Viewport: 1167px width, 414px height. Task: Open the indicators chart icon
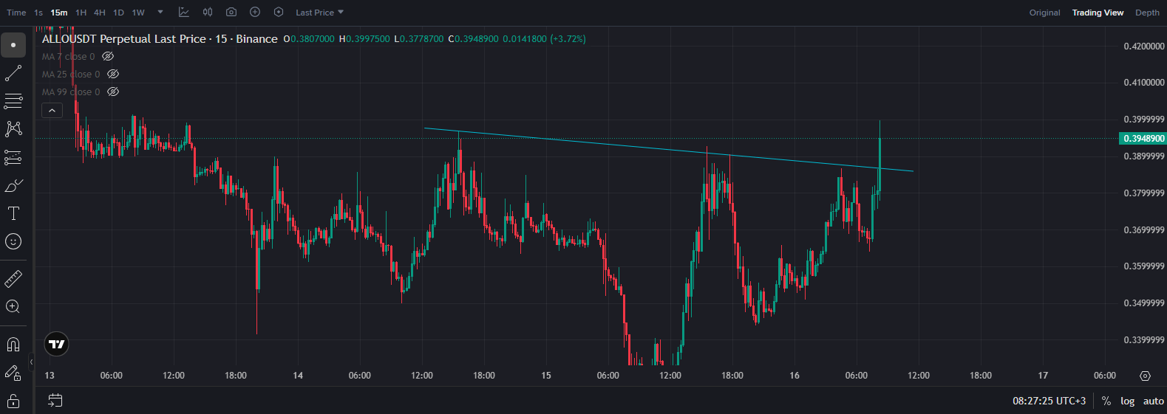pyautogui.click(x=184, y=13)
